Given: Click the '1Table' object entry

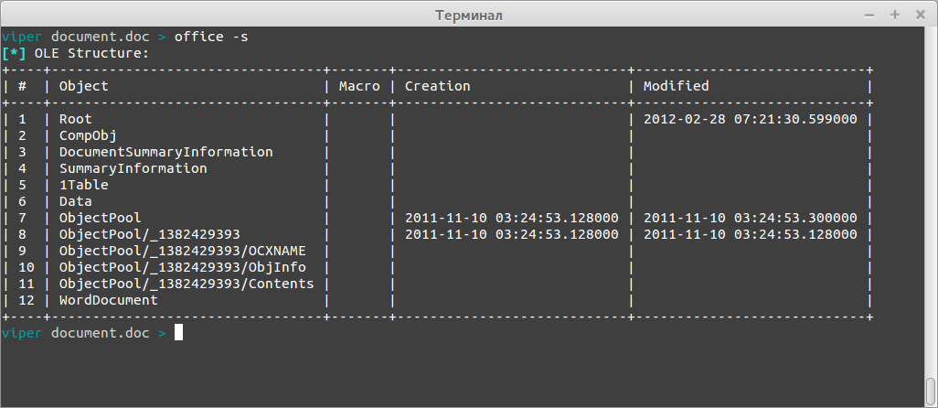Looking at the screenshot, I should [x=84, y=185].
